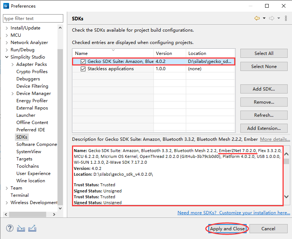Viewport: 292px width, 239px height.
Task: Click the forward navigation arrow icon
Action: point(272,18)
